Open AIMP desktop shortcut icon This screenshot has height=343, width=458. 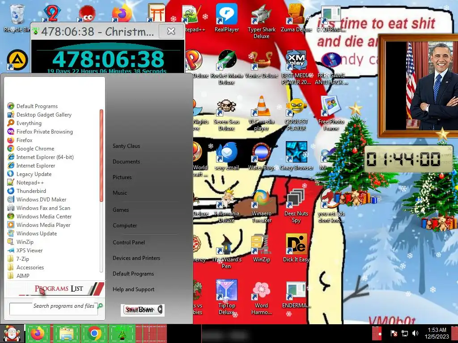[x=17, y=60]
